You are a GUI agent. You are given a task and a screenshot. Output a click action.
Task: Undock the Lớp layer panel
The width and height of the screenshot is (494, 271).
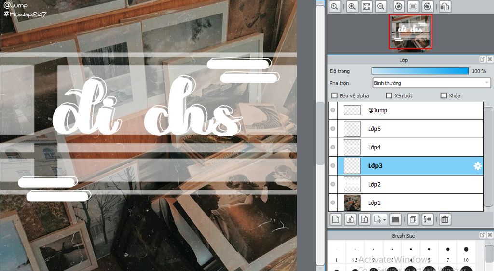tap(482, 59)
